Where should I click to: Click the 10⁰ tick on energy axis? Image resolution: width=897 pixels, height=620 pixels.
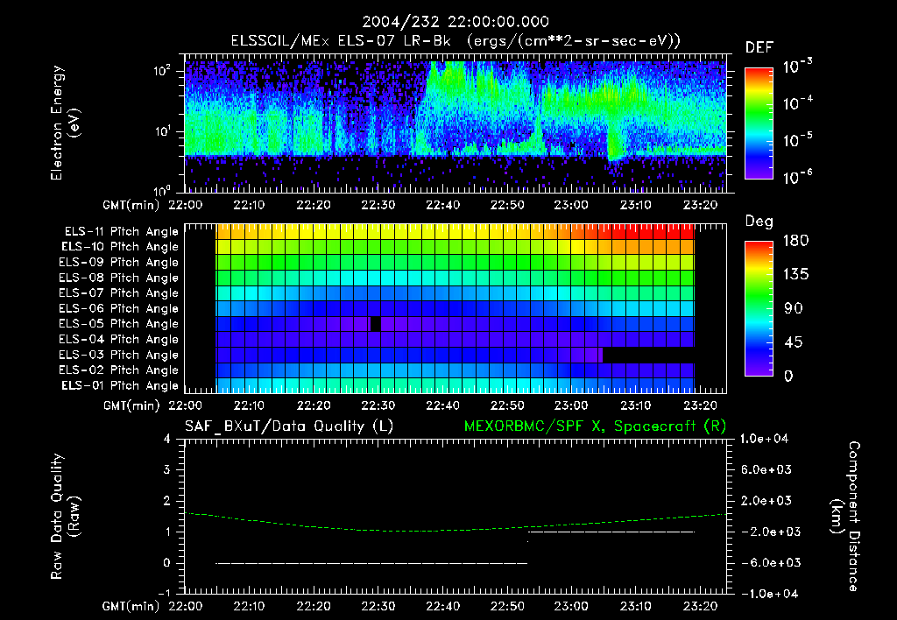point(163,190)
